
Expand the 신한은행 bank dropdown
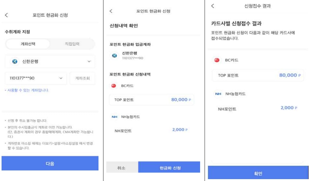(50, 61)
